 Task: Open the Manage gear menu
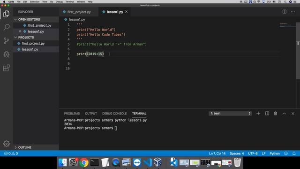coord(6,144)
